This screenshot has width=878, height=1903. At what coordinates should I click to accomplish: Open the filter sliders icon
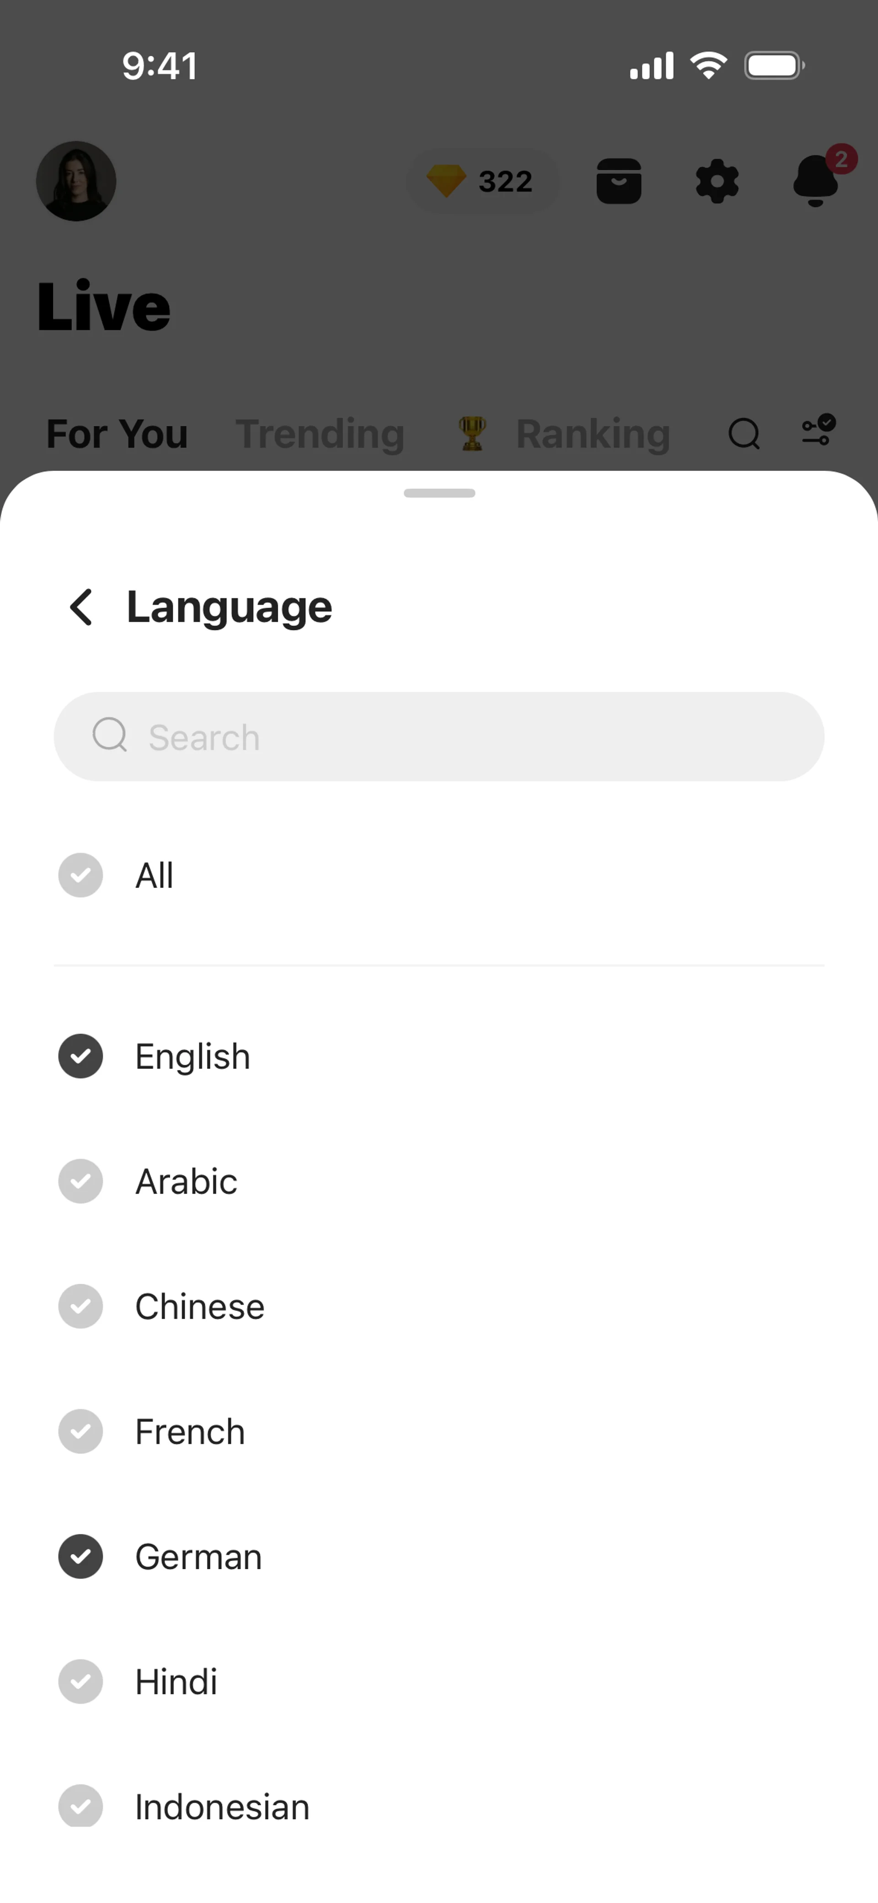[819, 431]
